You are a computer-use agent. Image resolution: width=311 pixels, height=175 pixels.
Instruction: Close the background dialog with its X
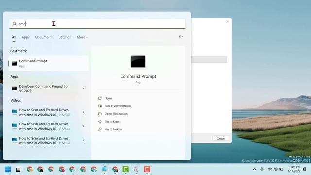pos(228,21)
